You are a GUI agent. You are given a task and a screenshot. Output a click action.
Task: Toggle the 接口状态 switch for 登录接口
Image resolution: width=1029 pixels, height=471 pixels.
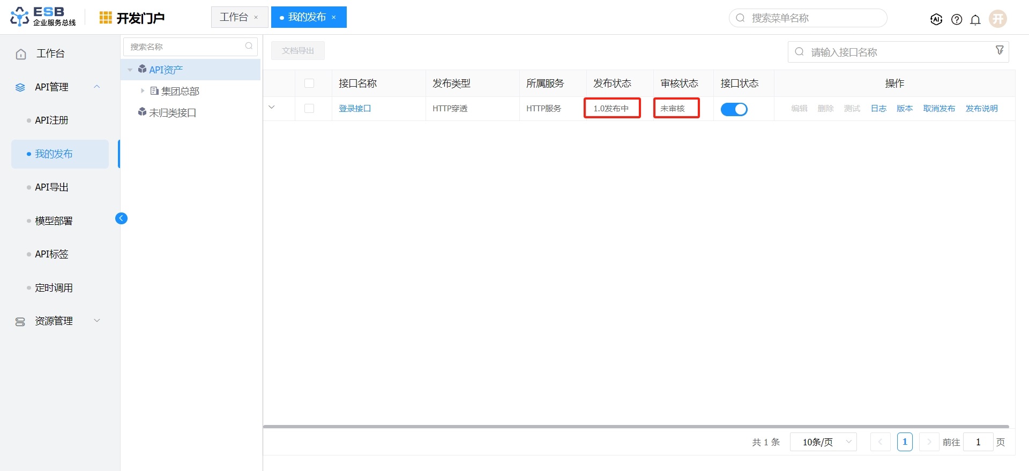[734, 109]
